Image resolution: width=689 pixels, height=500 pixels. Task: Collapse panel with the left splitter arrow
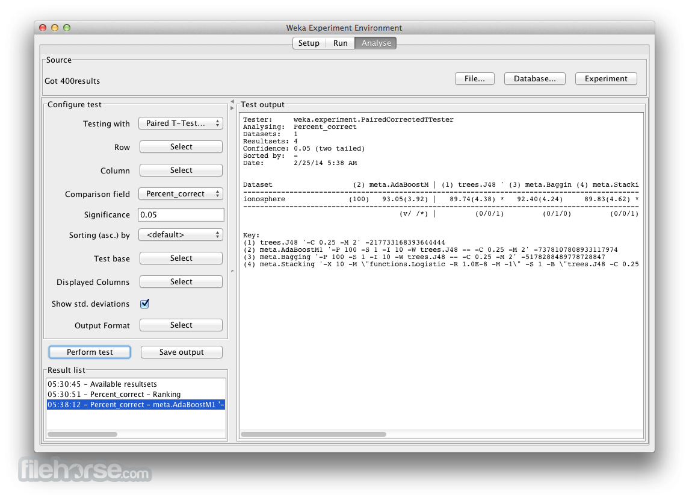point(232,102)
